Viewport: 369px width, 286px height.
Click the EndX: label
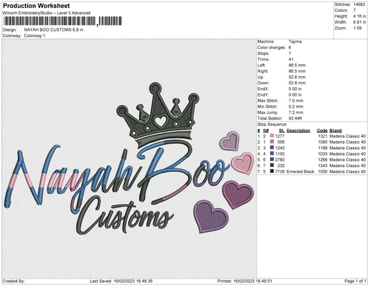(263, 89)
